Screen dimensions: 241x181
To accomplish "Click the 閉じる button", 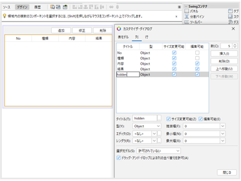I will pyautogui.click(x=227, y=172).
